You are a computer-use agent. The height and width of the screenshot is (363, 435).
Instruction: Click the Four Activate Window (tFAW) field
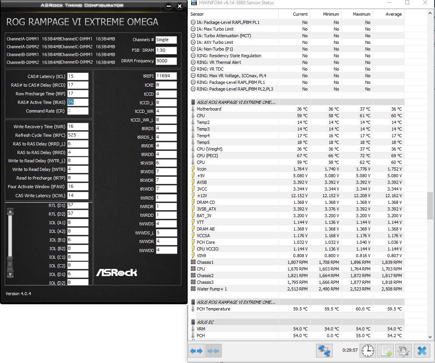(78, 187)
